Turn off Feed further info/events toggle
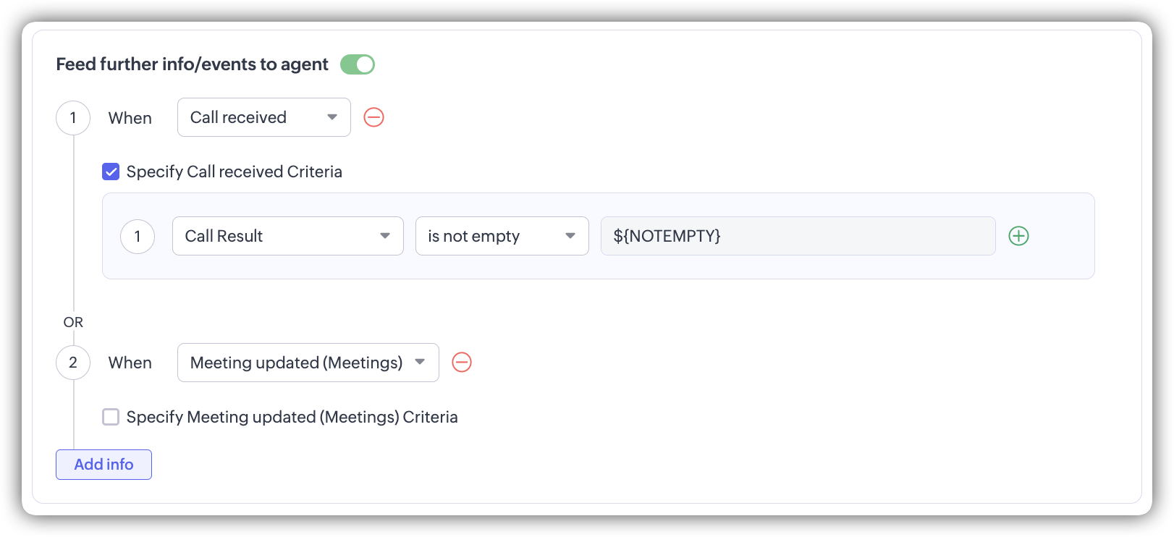The image size is (1174, 537). (x=358, y=64)
